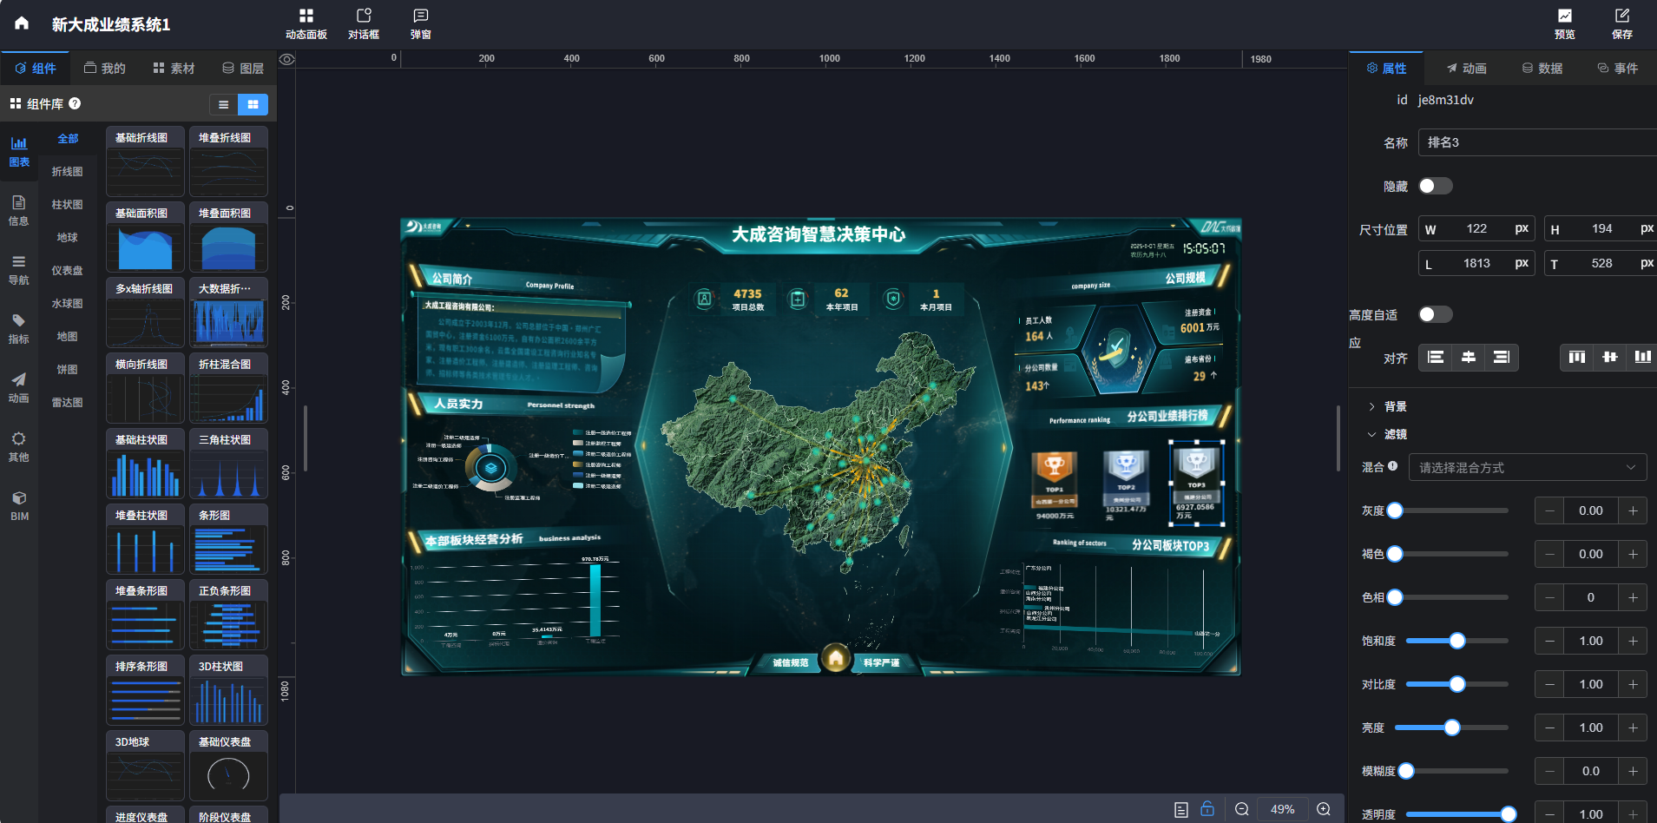This screenshot has height=823, width=1657.
Task: Switch to the 图层 layers tab
Action: pos(243,69)
